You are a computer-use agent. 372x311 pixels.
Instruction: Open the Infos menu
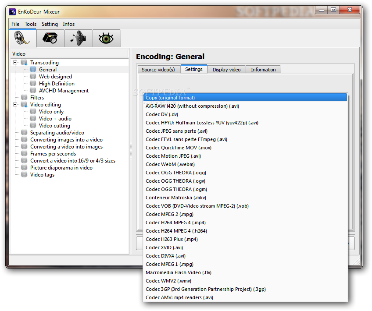coord(68,24)
